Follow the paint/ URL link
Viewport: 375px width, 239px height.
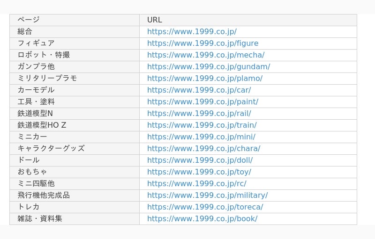click(203, 102)
